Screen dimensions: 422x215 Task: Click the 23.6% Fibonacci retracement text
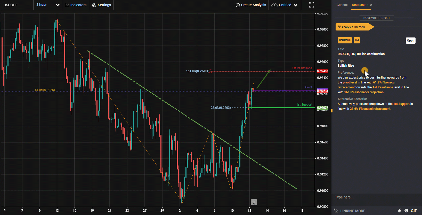(370, 109)
